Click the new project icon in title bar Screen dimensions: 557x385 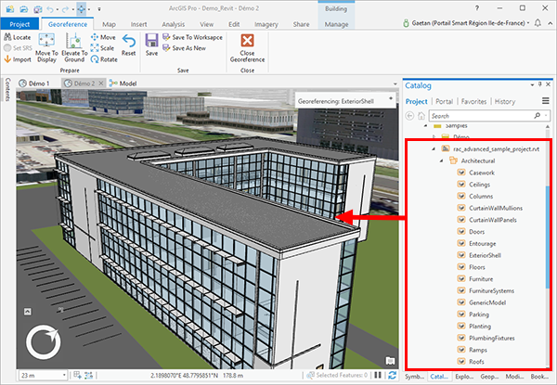click(x=10, y=8)
